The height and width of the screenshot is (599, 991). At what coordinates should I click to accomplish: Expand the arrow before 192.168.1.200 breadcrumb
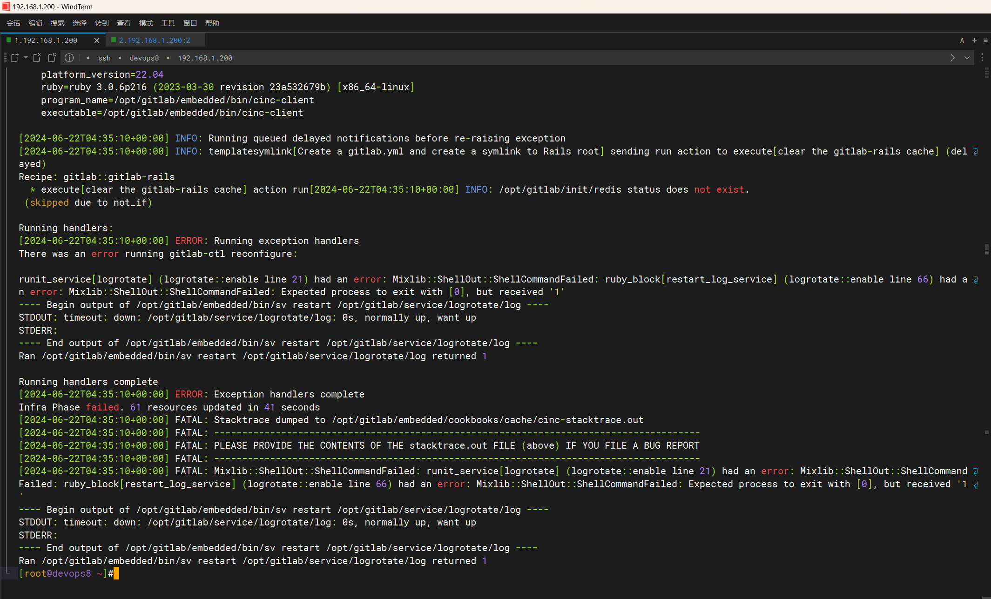168,58
